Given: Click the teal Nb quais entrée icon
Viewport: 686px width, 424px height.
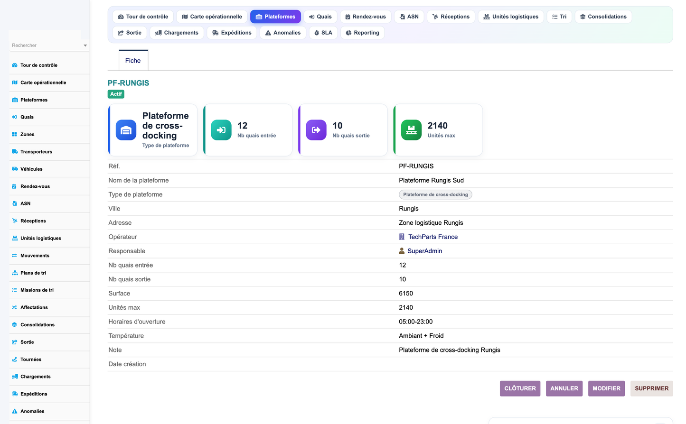Looking at the screenshot, I should (x=221, y=130).
